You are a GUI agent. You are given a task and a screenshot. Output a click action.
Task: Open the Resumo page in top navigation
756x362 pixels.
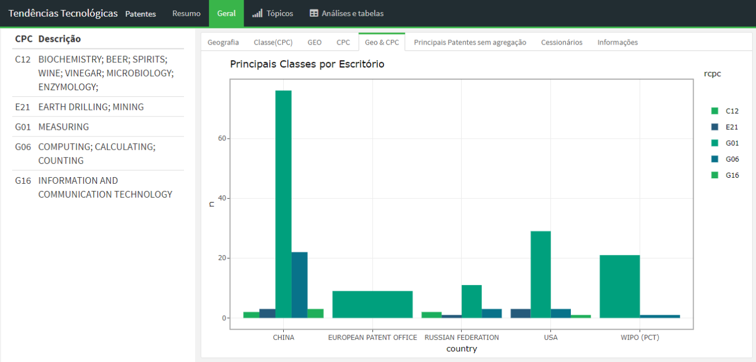[x=186, y=13]
